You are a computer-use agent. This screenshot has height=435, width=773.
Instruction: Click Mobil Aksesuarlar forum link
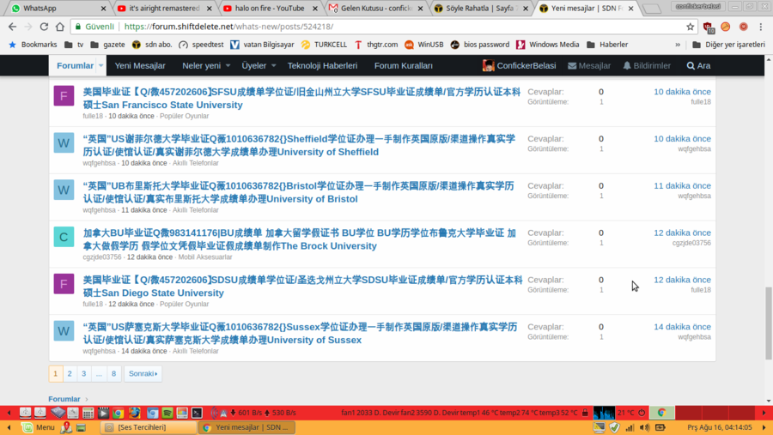coord(205,257)
